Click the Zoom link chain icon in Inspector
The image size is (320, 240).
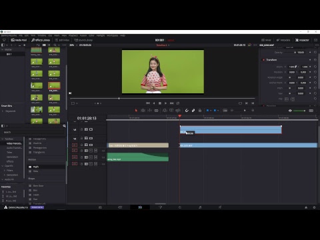click(296, 67)
